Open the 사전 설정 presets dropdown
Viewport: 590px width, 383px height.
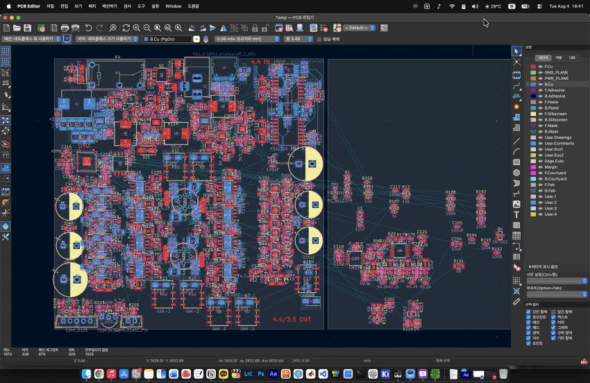pyautogui.click(x=557, y=281)
